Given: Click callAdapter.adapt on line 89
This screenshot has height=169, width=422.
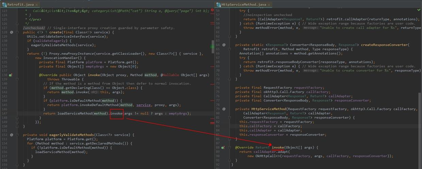Looking at the screenshot, I should [x=271, y=152].
